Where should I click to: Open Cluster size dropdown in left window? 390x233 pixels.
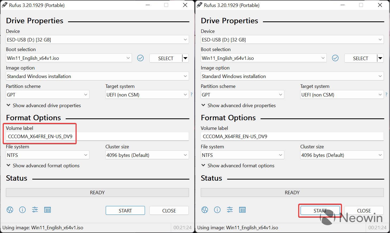[147, 155]
